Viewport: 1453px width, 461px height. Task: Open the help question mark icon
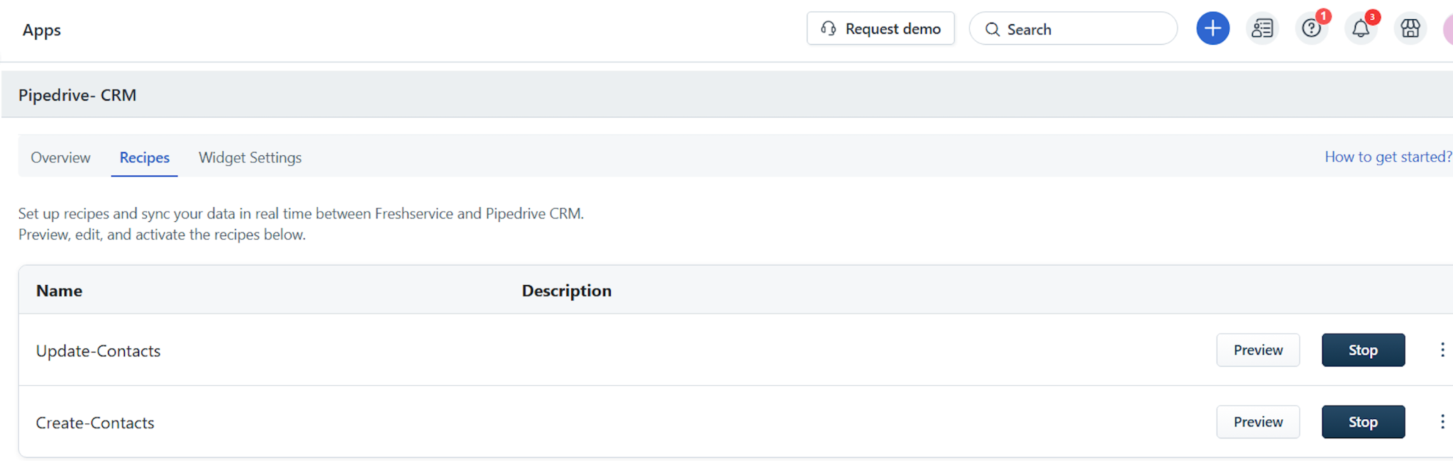[1312, 28]
